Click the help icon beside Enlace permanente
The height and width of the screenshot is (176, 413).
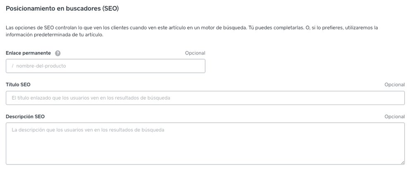57,53
